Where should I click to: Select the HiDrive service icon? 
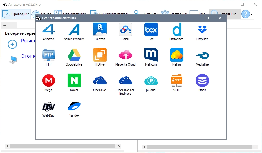100,55
